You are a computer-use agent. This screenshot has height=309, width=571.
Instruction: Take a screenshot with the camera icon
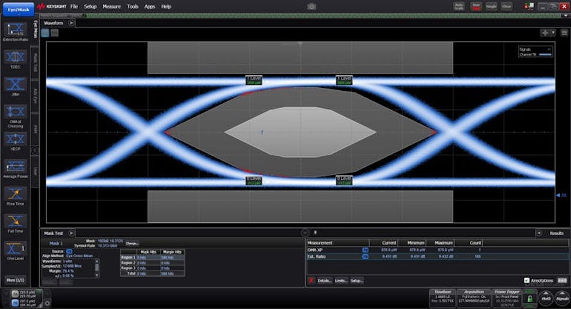(x=311, y=6)
